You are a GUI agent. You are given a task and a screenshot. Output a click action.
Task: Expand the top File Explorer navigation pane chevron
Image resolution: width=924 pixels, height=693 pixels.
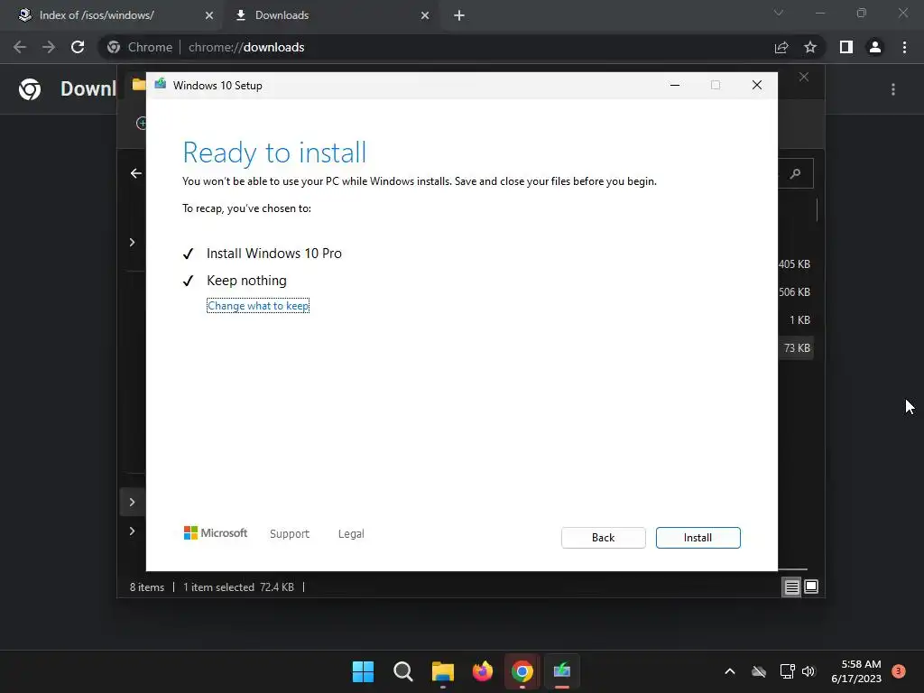coord(132,242)
